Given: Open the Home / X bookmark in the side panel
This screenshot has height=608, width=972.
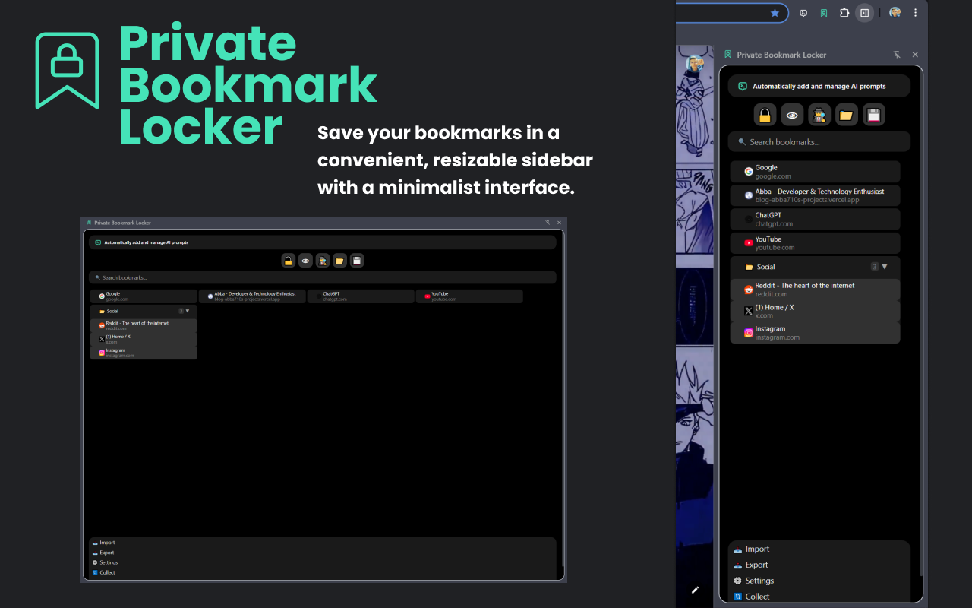Looking at the screenshot, I should (x=815, y=311).
